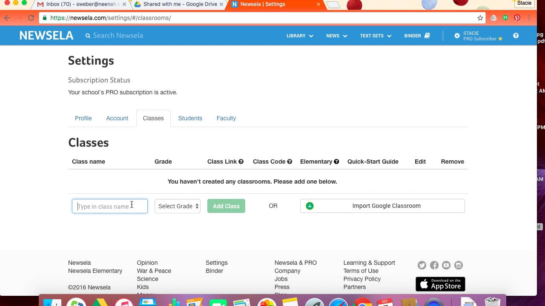Open the help question mark in header
The height and width of the screenshot is (306, 545).
point(516,36)
